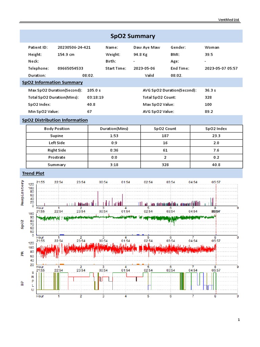Screen dimensions: 260x347
Task: Click the PR chart axis label
Action: click(x=22, y=254)
